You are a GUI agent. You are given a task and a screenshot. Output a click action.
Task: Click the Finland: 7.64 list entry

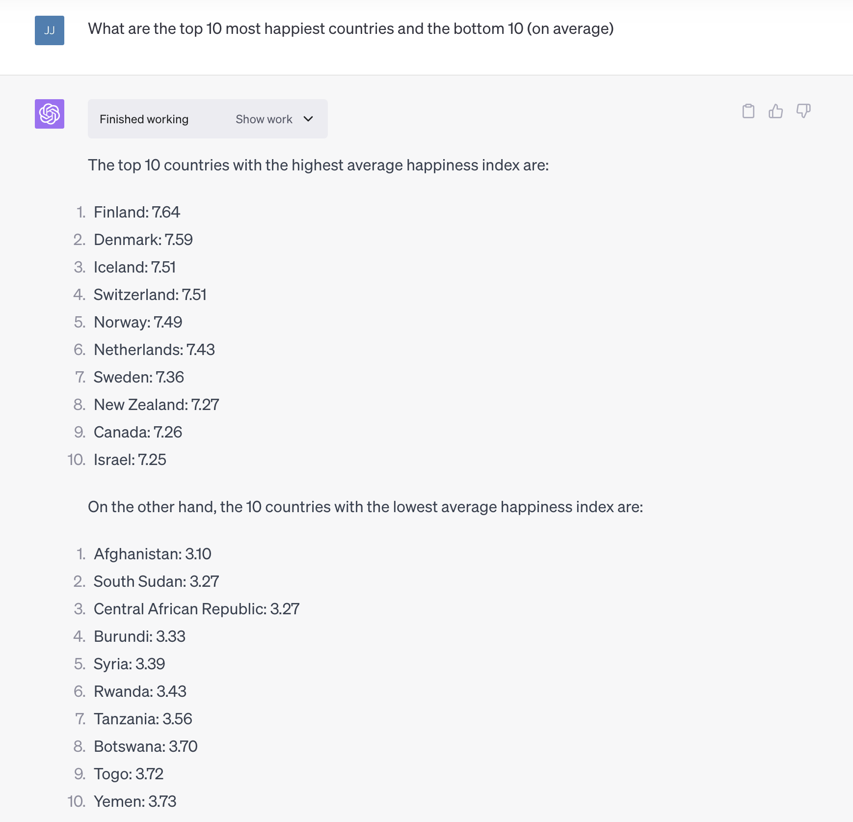pyautogui.click(x=137, y=212)
